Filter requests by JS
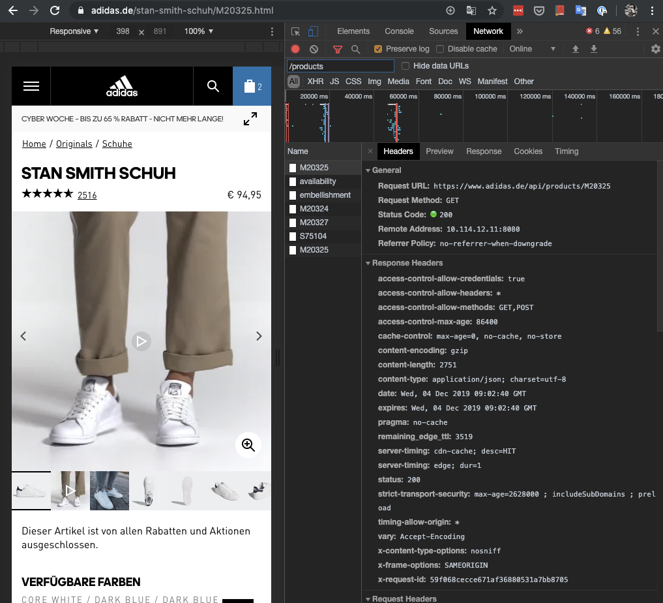The image size is (663, 603). [334, 81]
